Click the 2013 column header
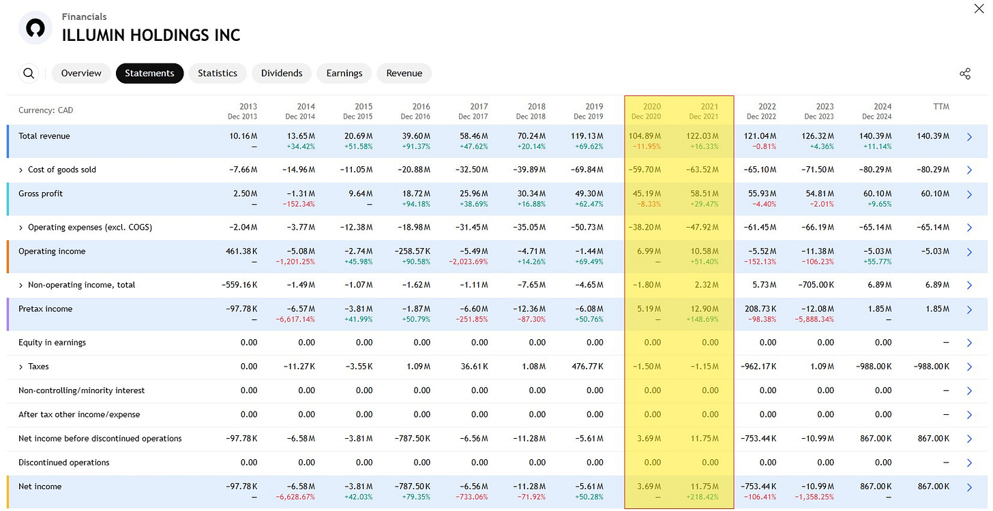This screenshot has height=511, width=993. pyautogui.click(x=242, y=111)
